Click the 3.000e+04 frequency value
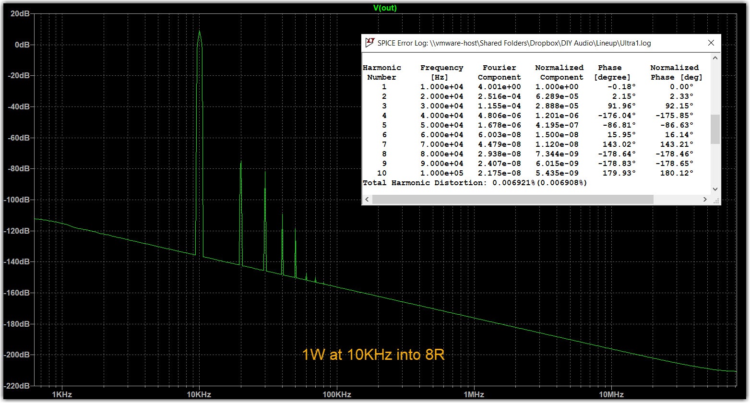750x403 pixels. [x=441, y=106]
